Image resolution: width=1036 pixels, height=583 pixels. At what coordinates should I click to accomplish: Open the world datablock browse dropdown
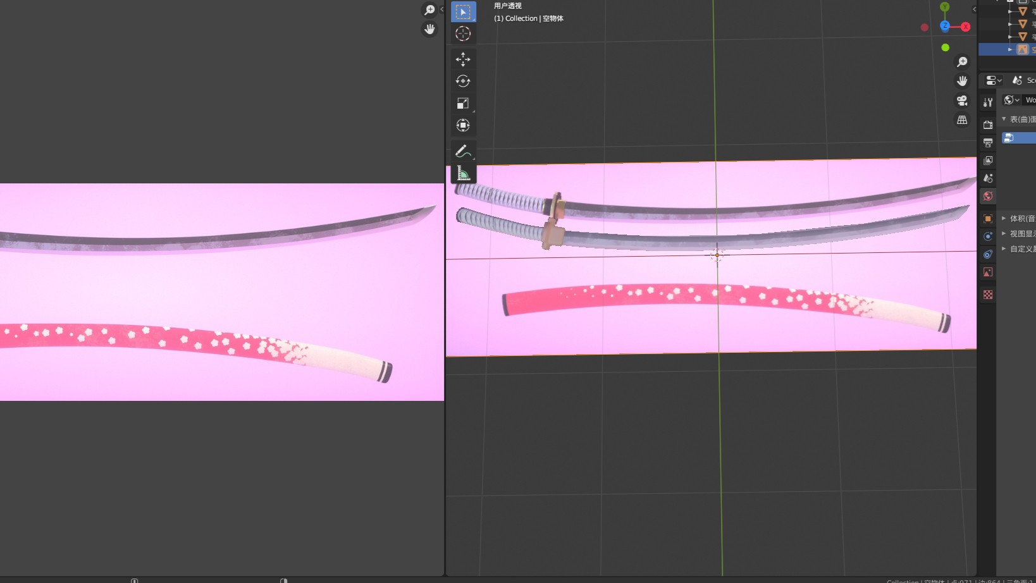pyautogui.click(x=1011, y=100)
